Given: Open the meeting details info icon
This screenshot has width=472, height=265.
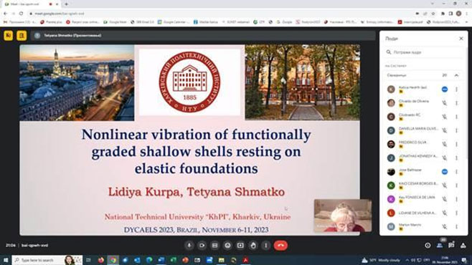Looking at the screenshot, I should pyautogui.click(x=428, y=246).
